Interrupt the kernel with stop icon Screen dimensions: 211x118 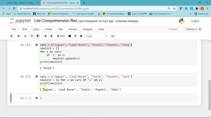[70, 36]
